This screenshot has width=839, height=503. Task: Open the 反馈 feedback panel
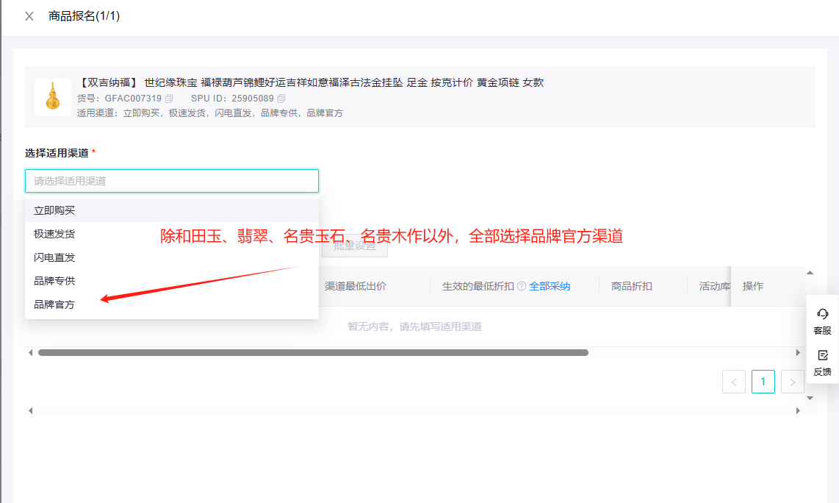[x=822, y=363]
